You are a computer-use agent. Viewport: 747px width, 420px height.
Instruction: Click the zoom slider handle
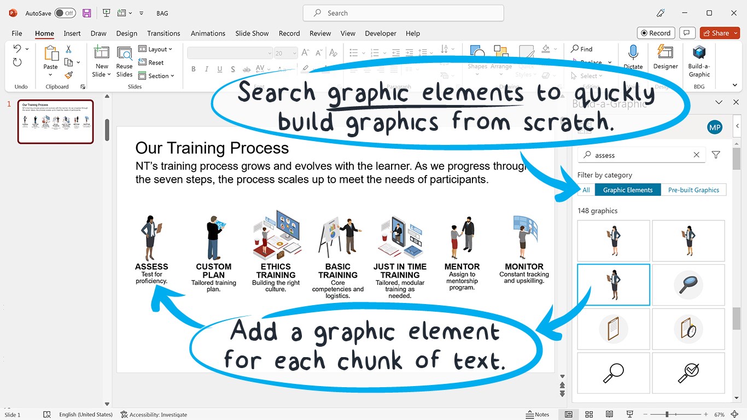[x=667, y=415]
